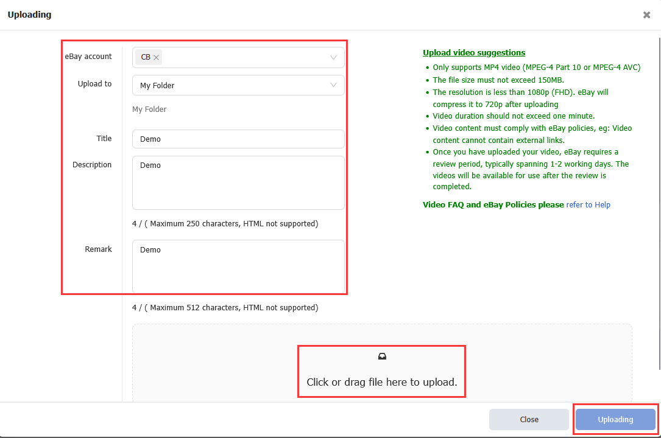Click the Remark field label

[98, 249]
